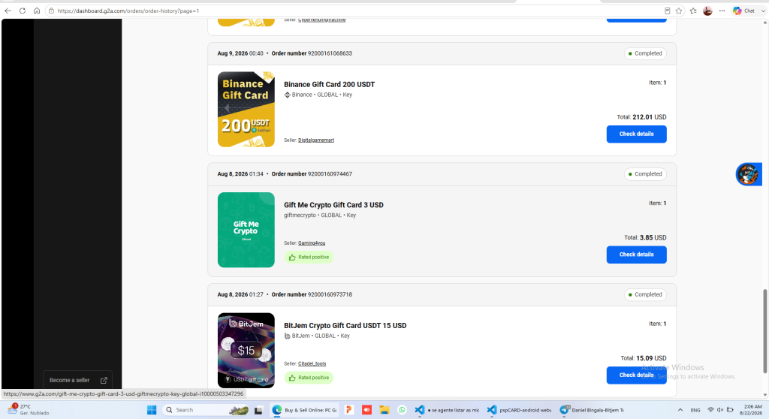Check details for Gift Me Crypto order
The image size is (769, 419).
click(x=636, y=255)
